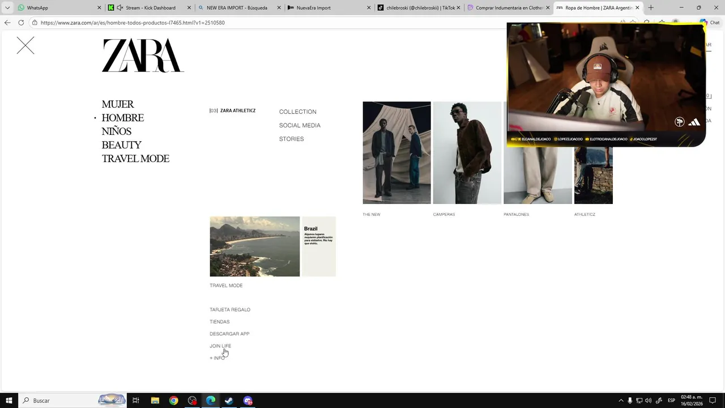
Task: Open COLLECTION link
Action: point(298,112)
